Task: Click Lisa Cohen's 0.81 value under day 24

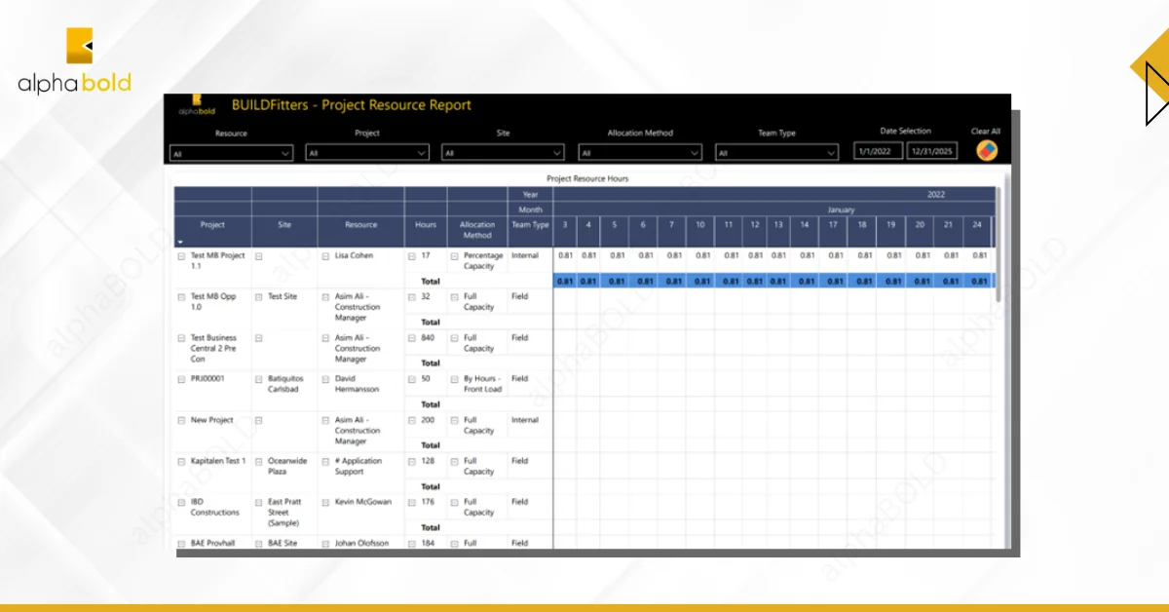Action: coord(980,255)
